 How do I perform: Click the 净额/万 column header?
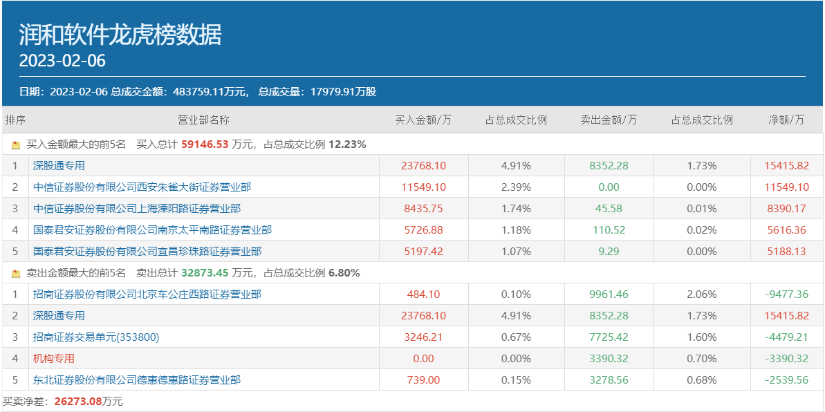(786, 120)
